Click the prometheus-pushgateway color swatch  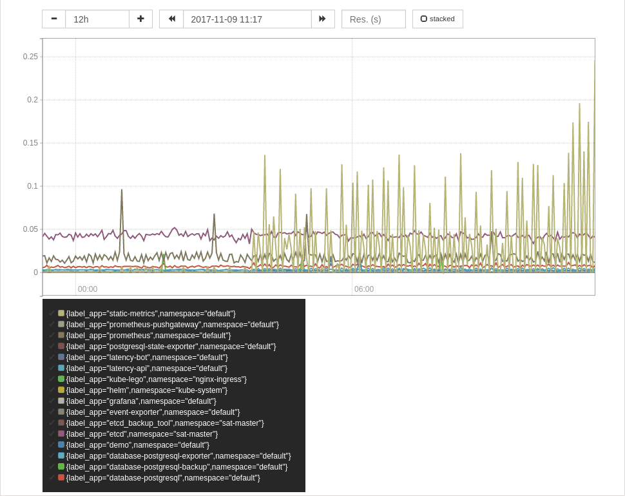(61, 324)
